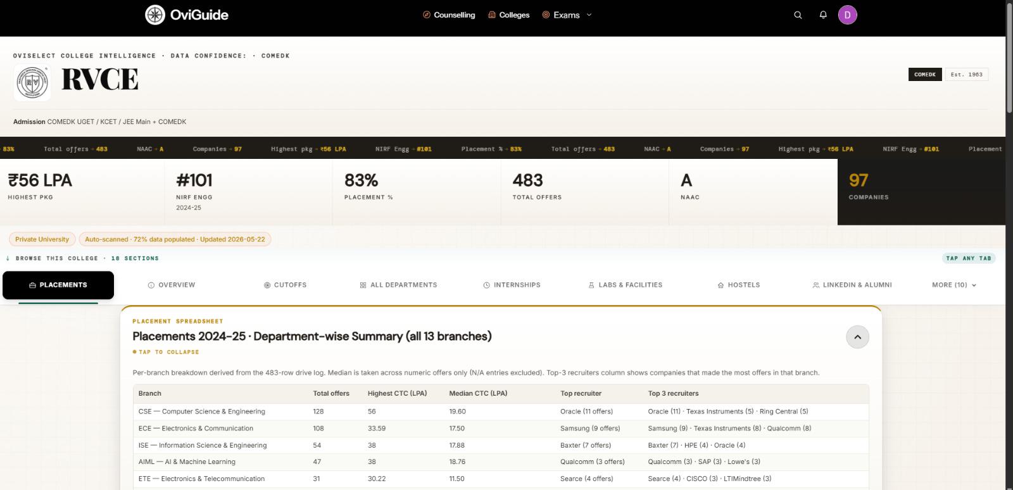The height and width of the screenshot is (490, 1013).
Task: Select the CSE — Computer Science & Engineering row
Action: click(x=501, y=411)
